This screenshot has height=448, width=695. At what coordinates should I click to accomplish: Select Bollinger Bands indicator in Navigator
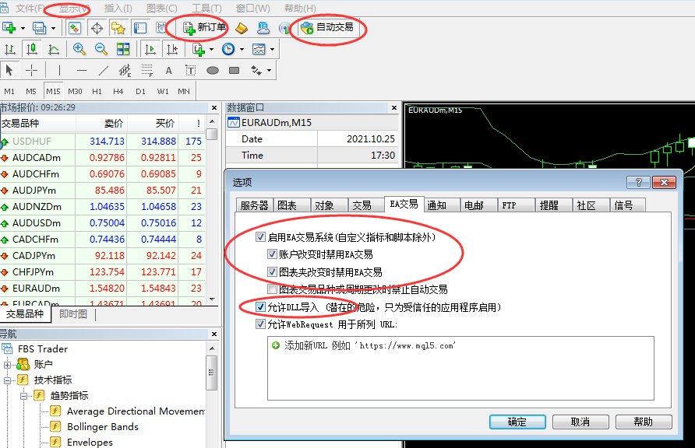[x=103, y=427]
